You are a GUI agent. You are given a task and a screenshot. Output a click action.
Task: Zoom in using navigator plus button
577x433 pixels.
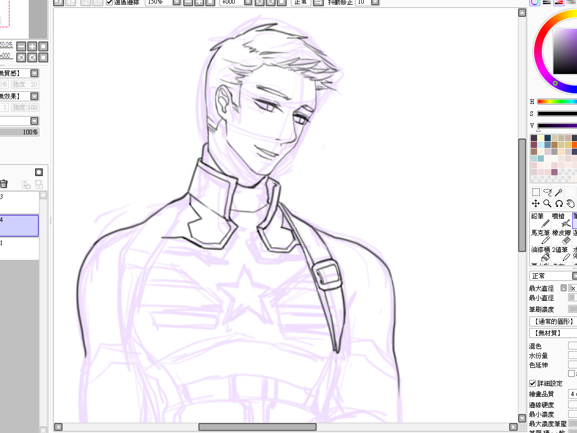click(x=33, y=46)
